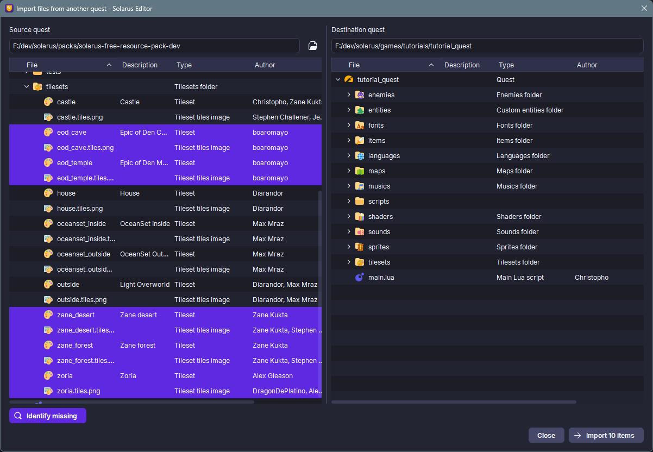This screenshot has width=653, height=452.
Task: Expand the destination tilesets folder
Action: [349, 262]
